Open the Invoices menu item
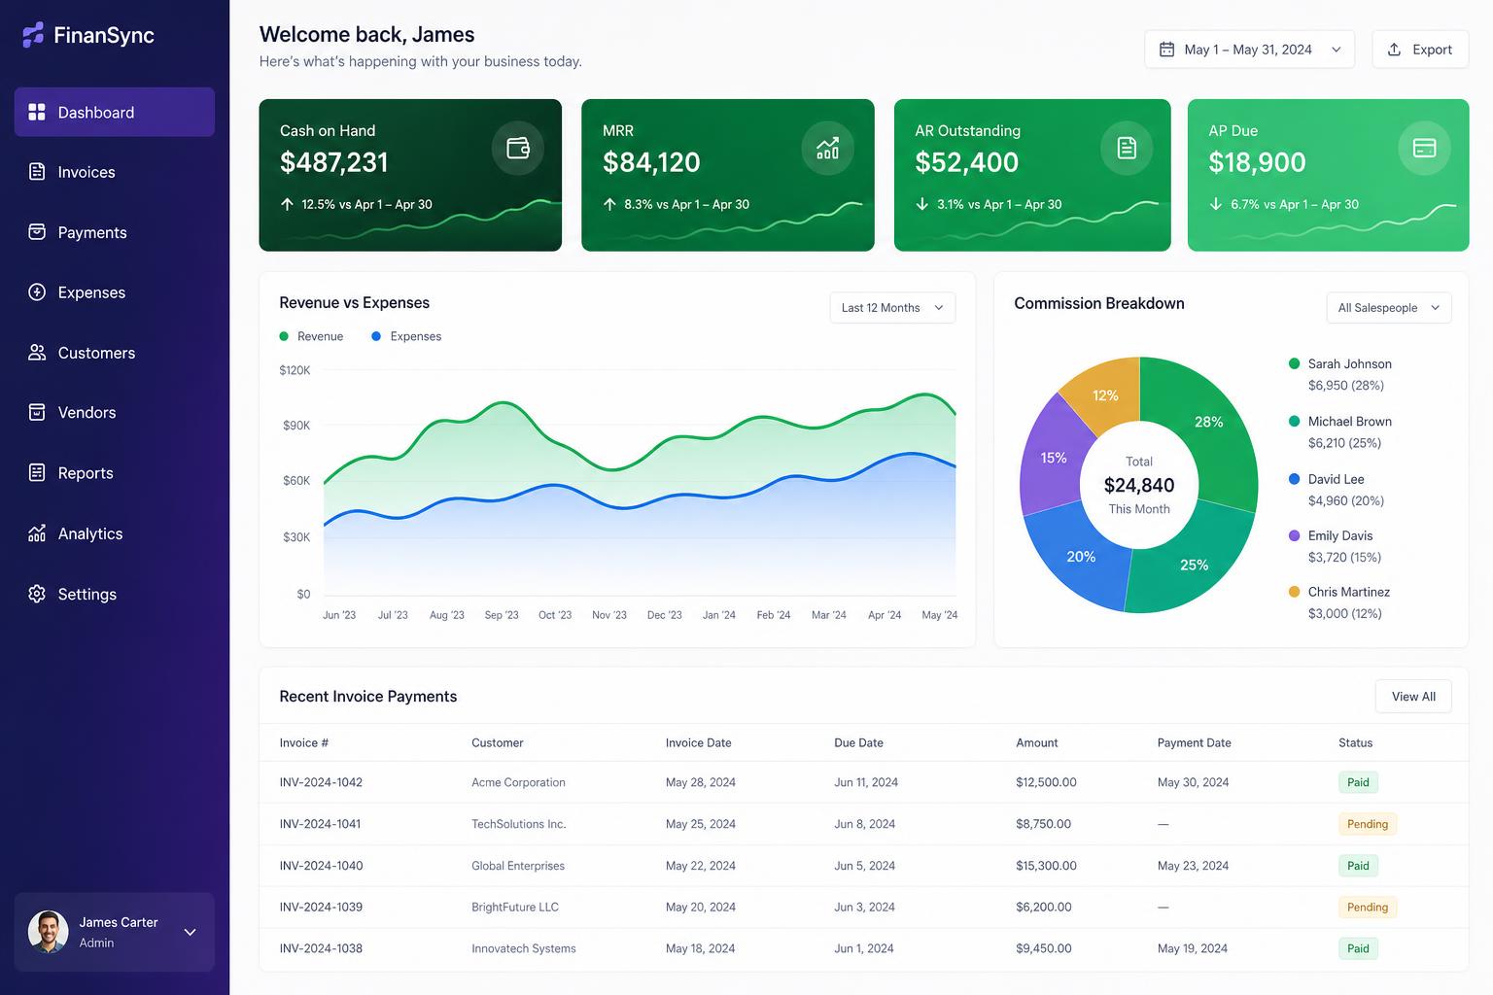The image size is (1493, 995). 115,172
